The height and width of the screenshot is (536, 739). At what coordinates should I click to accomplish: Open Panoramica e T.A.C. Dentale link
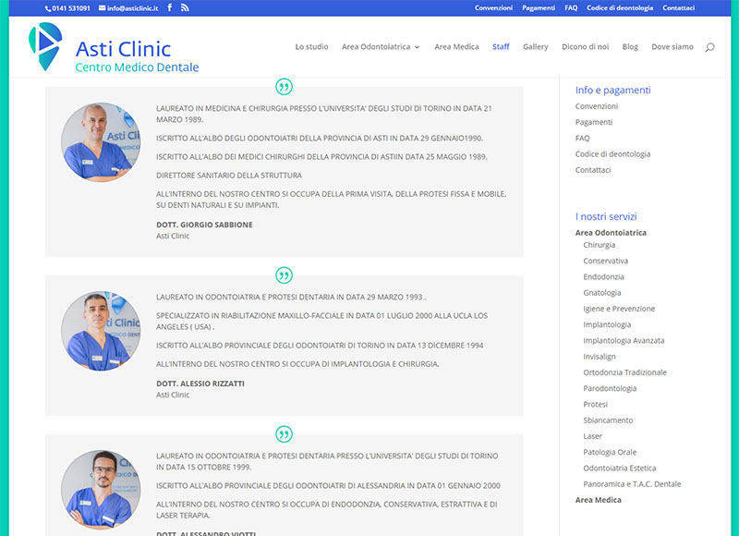[x=632, y=484]
